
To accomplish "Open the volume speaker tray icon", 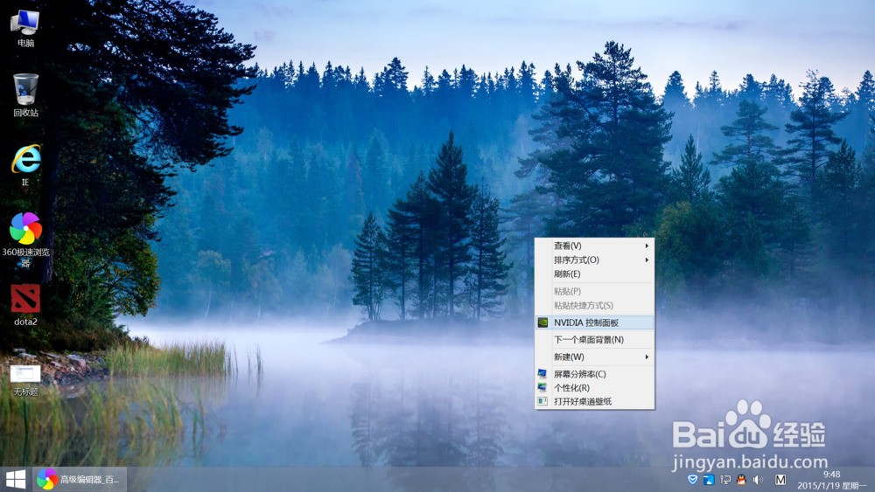I will [758, 480].
